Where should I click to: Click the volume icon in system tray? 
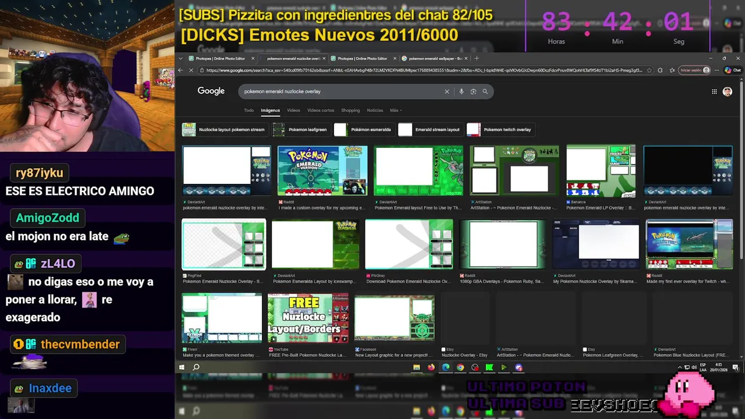(x=694, y=367)
